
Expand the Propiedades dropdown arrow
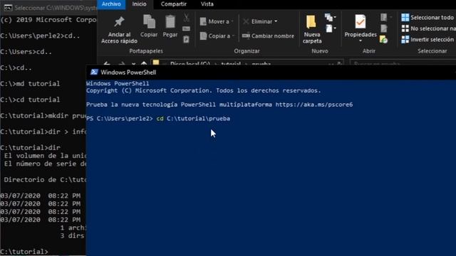[x=361, y=41]
